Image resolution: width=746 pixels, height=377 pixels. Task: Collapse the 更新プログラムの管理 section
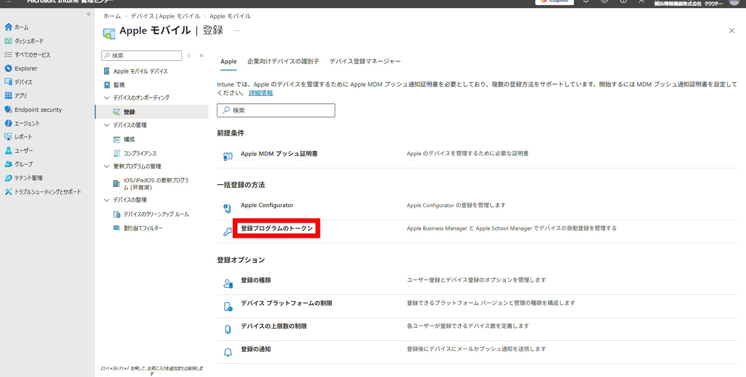pyautogui.click(x=107, y=166)
